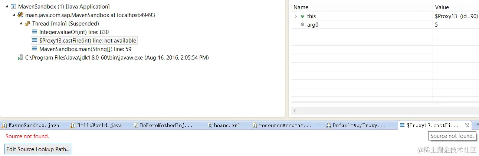Click the debug target icon beside main.java.com.sap.MavenSandbox
This screenshot has width=479, height=156.
point(20,15)
